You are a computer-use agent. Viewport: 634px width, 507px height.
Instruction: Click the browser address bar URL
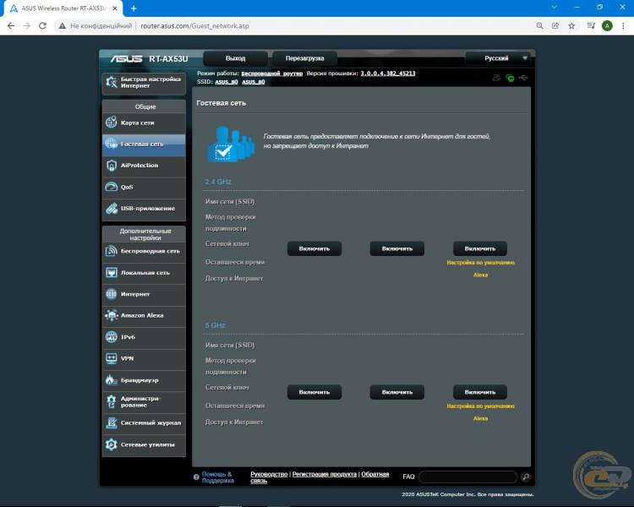(195, 26)
